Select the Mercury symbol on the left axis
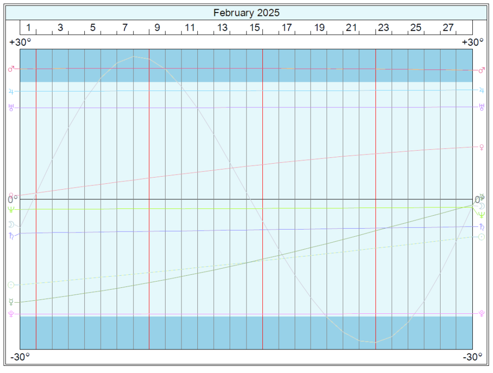The image size is (493, 373). coord(11,302)
